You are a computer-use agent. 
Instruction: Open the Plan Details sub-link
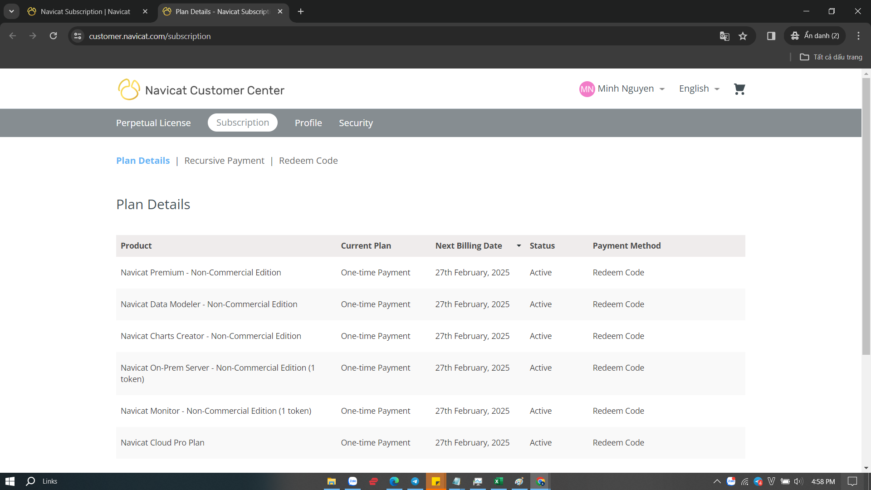coord(143,161)
